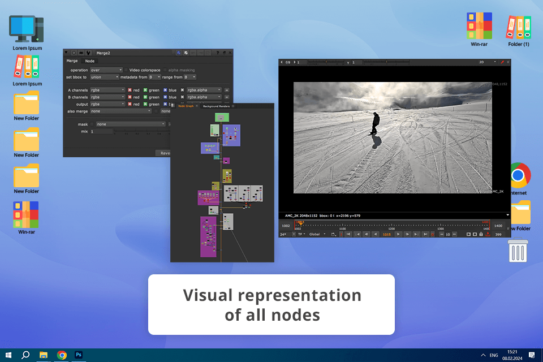Select the Background Renders tab
The height and width of the screenshot is (362, 543).
(216, 106)
